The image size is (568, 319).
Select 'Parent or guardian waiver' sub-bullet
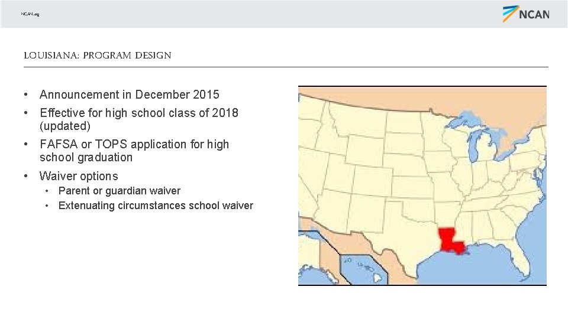click(x=119, y=191)
